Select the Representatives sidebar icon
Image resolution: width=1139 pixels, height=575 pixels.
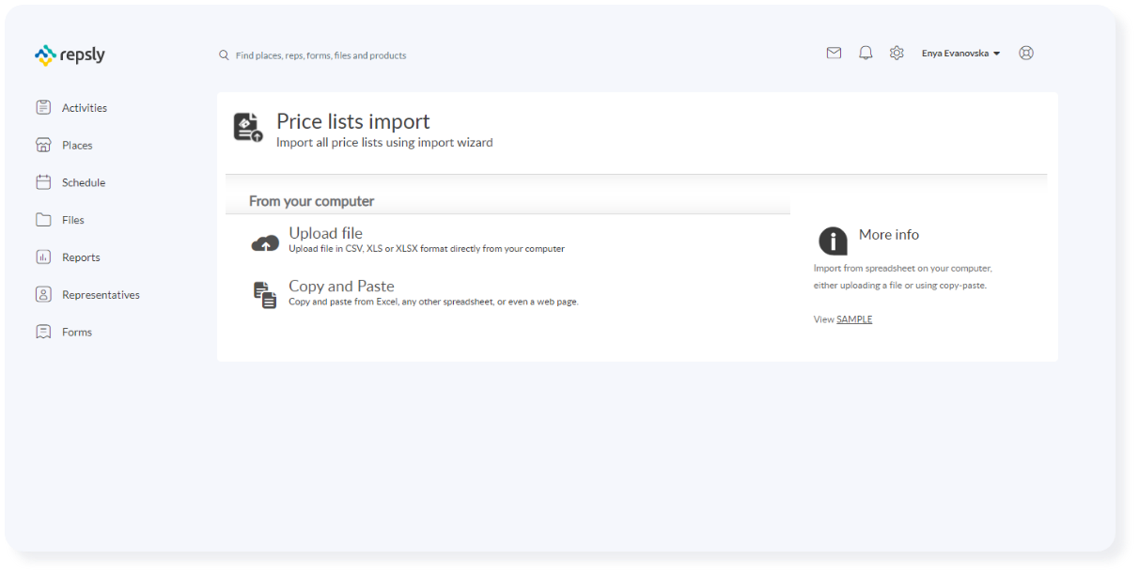[43, 294]
